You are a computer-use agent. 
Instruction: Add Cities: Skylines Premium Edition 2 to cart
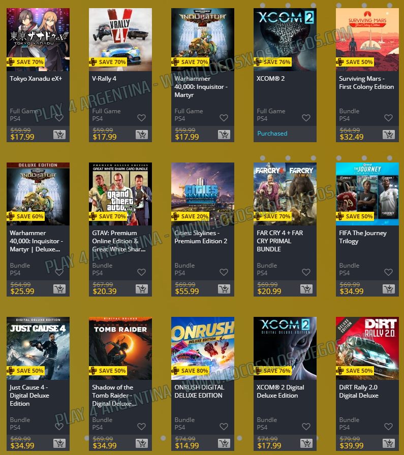pyautogui.click(x=224, y=289)
